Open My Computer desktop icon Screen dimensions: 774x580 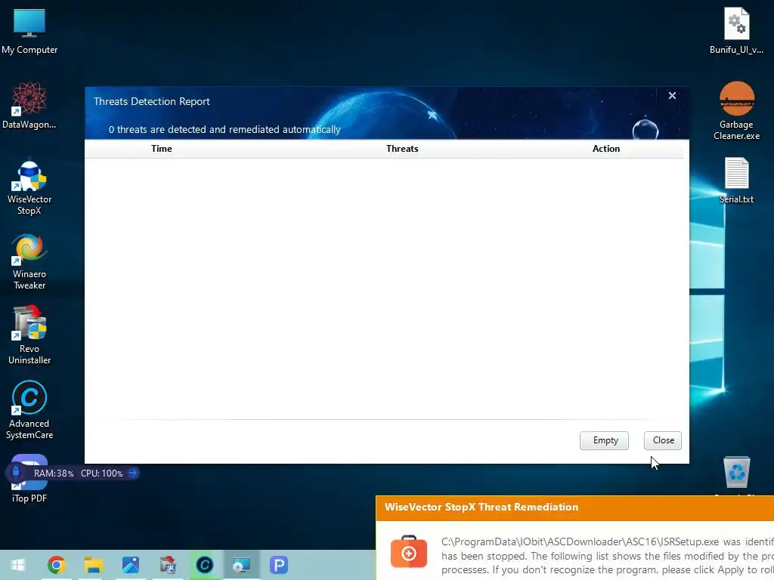29,32
